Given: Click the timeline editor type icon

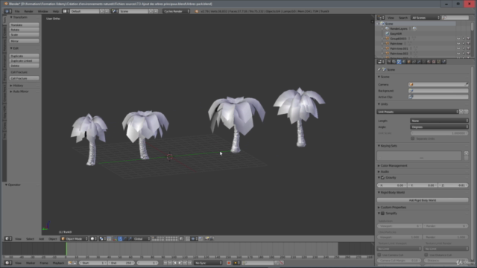Looking at the screenshot, I should click(x=8, y=263).
